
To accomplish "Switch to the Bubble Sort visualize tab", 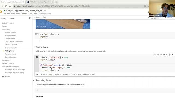I will click(40, 2).
